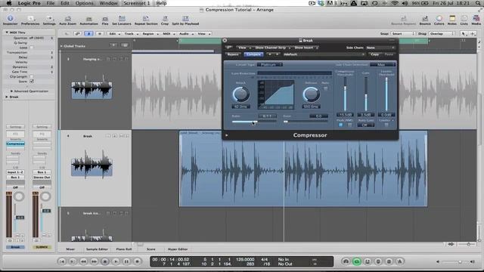Toggle the Loop checkbox in inspector
Viewport: 484px width, 272px height.
pos(32,48)
